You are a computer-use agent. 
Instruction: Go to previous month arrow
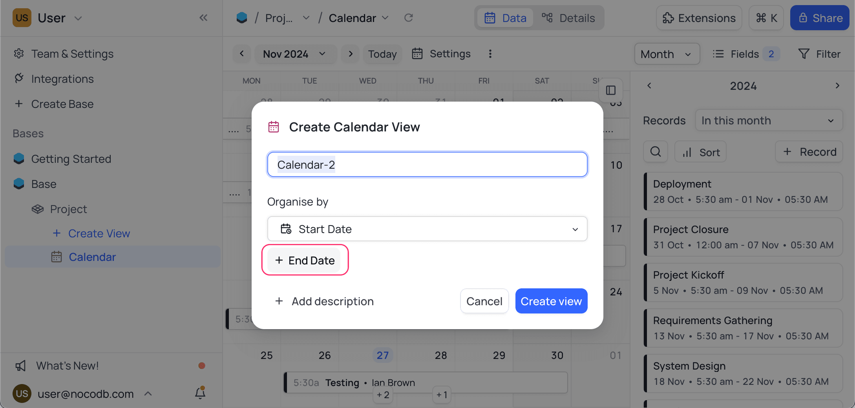point(242,54)
